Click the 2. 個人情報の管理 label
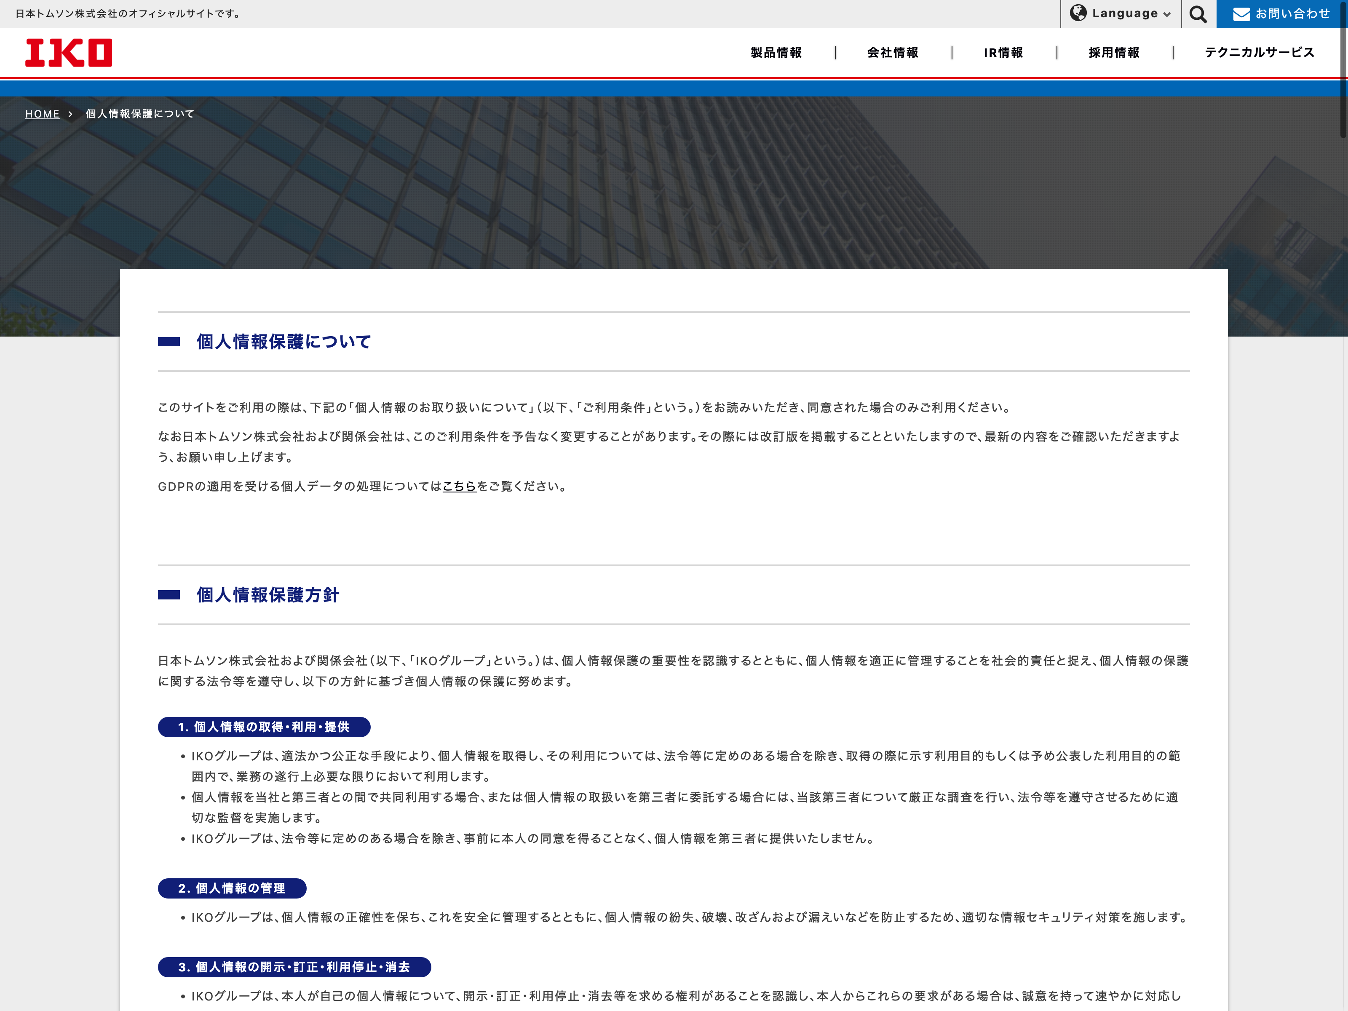The height and width of the screenshot is (1011, 1348). click(x=232, y=888)
